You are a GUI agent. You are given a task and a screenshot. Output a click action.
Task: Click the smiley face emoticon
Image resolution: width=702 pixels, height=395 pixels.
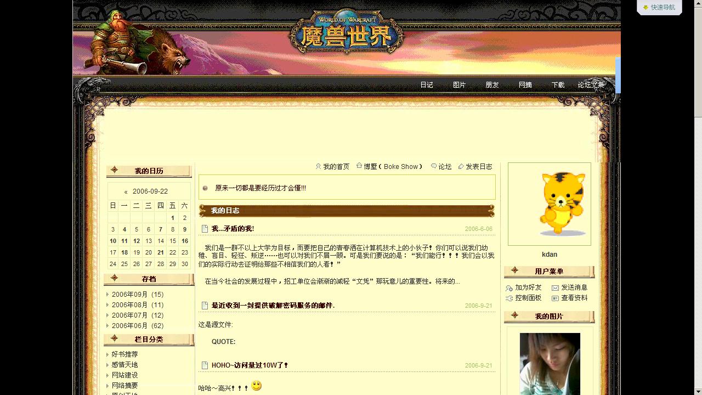point(256,386)
